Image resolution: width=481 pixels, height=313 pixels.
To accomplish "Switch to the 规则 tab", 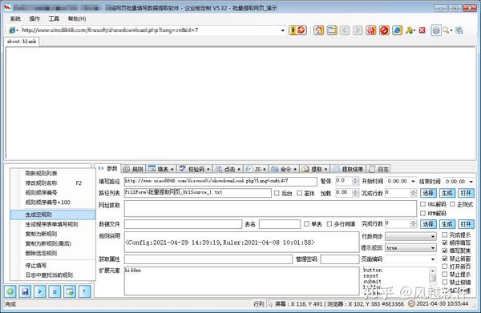I will (x=133, y=169).
